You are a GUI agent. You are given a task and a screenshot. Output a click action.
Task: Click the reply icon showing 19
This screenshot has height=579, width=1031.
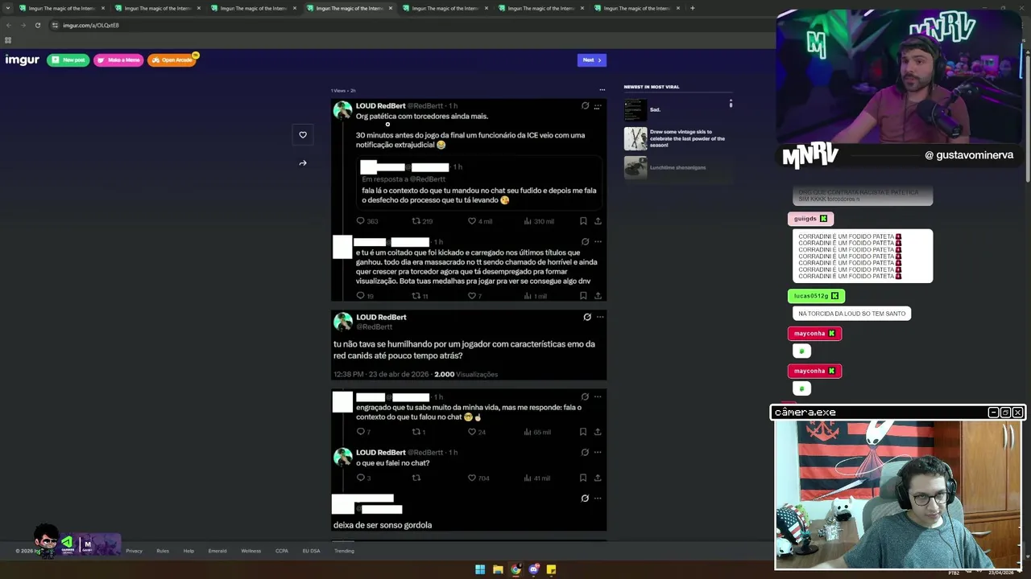[x=361, y=296]
